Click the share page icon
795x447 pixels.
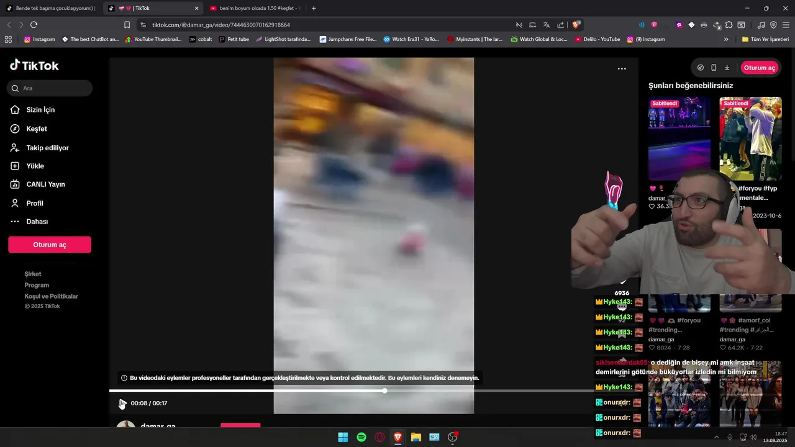pyautogui.click(x=561, y=25)
